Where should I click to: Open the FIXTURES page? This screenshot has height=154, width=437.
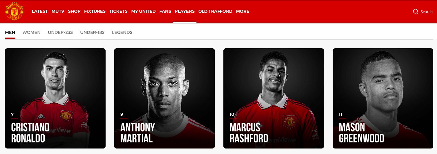pyautogui.click(x=95, y=11)
